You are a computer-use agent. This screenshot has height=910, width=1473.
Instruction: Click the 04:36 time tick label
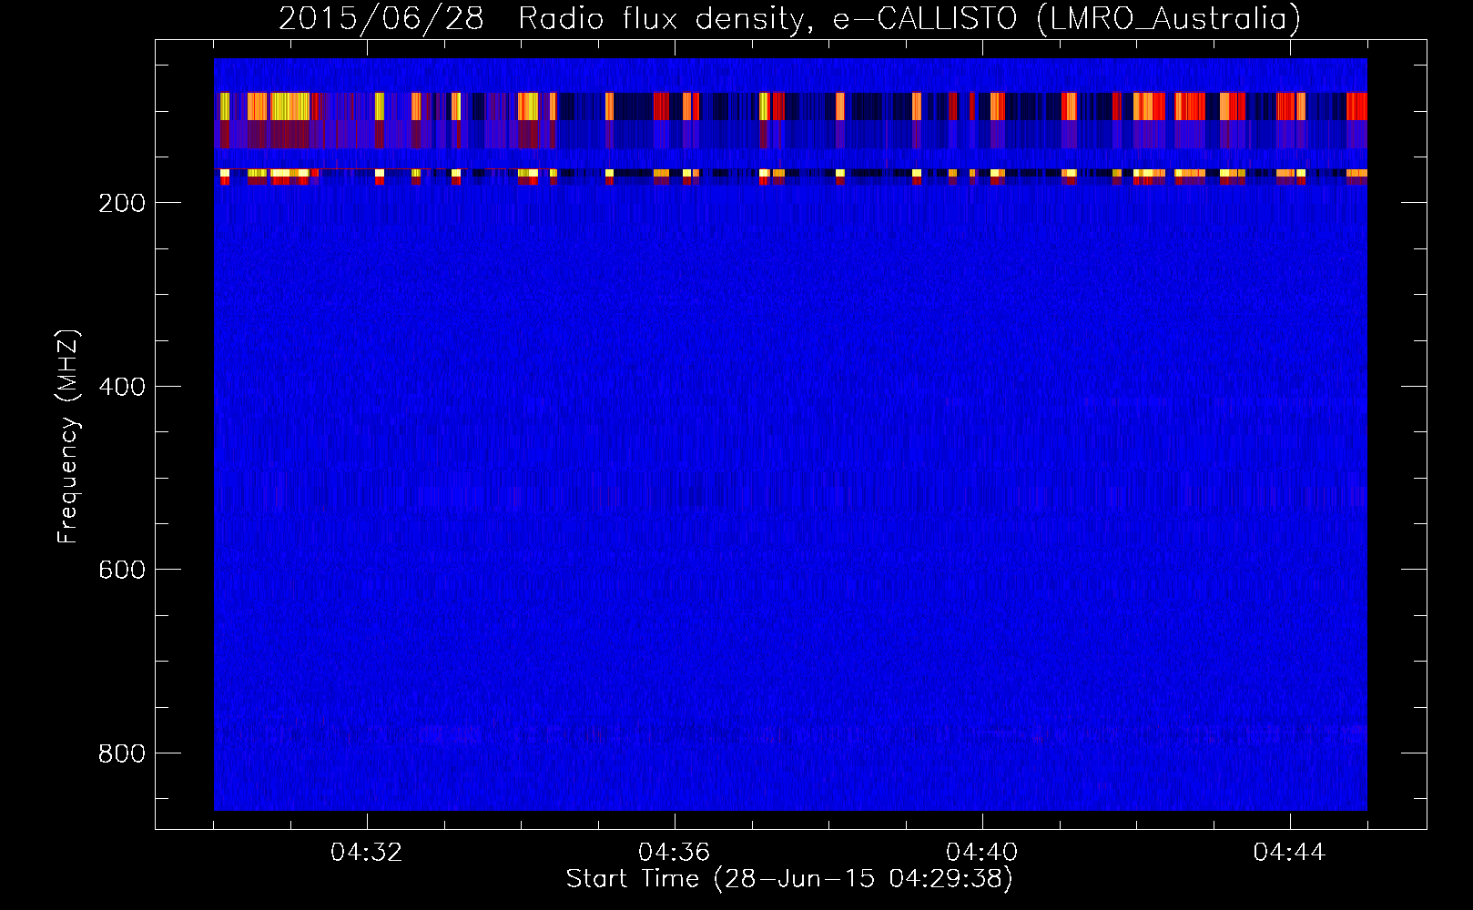(x=675, y=853)
